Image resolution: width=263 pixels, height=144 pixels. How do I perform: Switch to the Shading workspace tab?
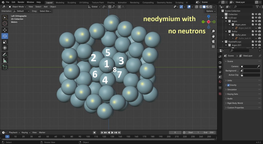click(111, 3)
